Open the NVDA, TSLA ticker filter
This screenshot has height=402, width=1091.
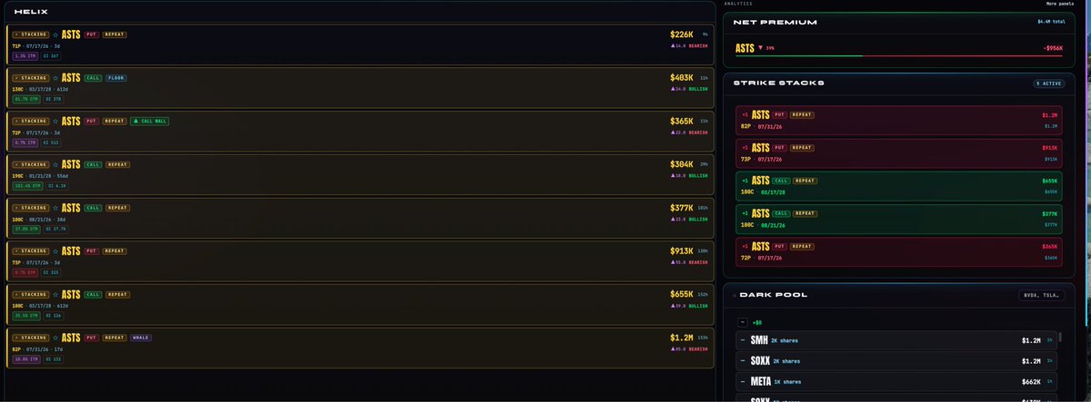tap(1041, 295)
